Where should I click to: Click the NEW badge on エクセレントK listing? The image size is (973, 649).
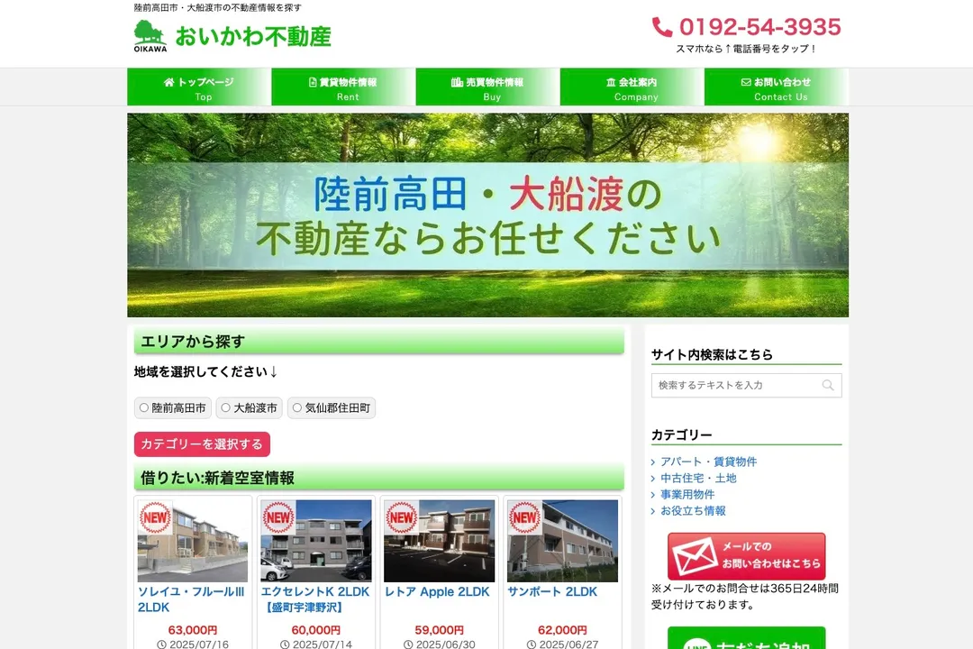point(277,517)
